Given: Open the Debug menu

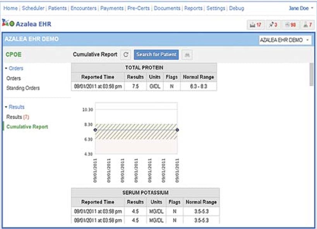Looking at the screenshot, I should (236, 8).
